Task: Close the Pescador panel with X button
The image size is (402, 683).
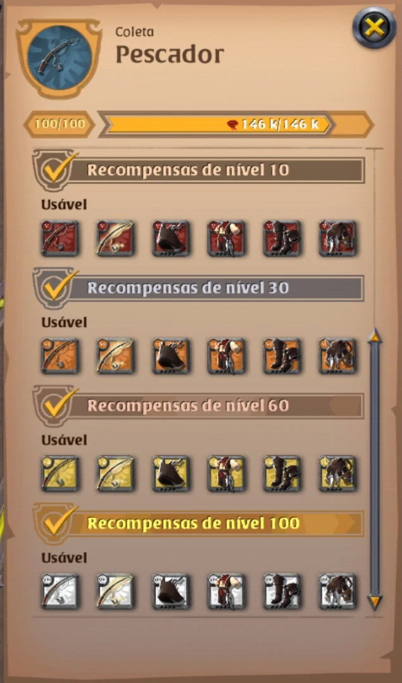Action: point(374,28)
